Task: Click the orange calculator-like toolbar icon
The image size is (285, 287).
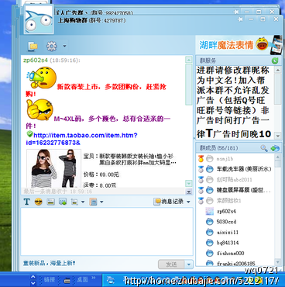Action: click(x=93, y=202)
